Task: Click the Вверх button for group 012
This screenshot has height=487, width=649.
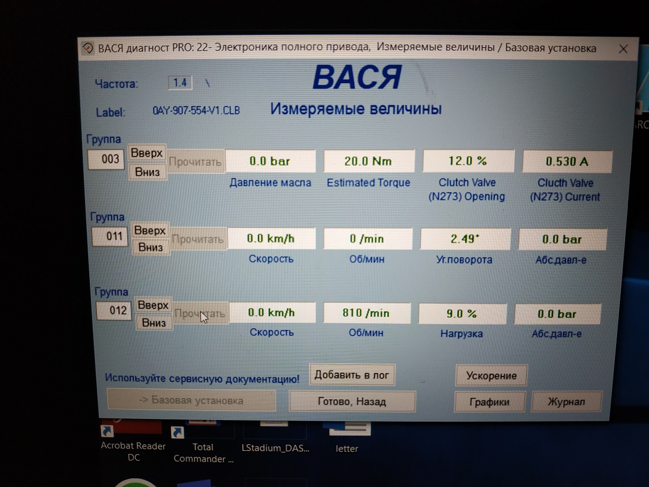Action: (153, 305)
